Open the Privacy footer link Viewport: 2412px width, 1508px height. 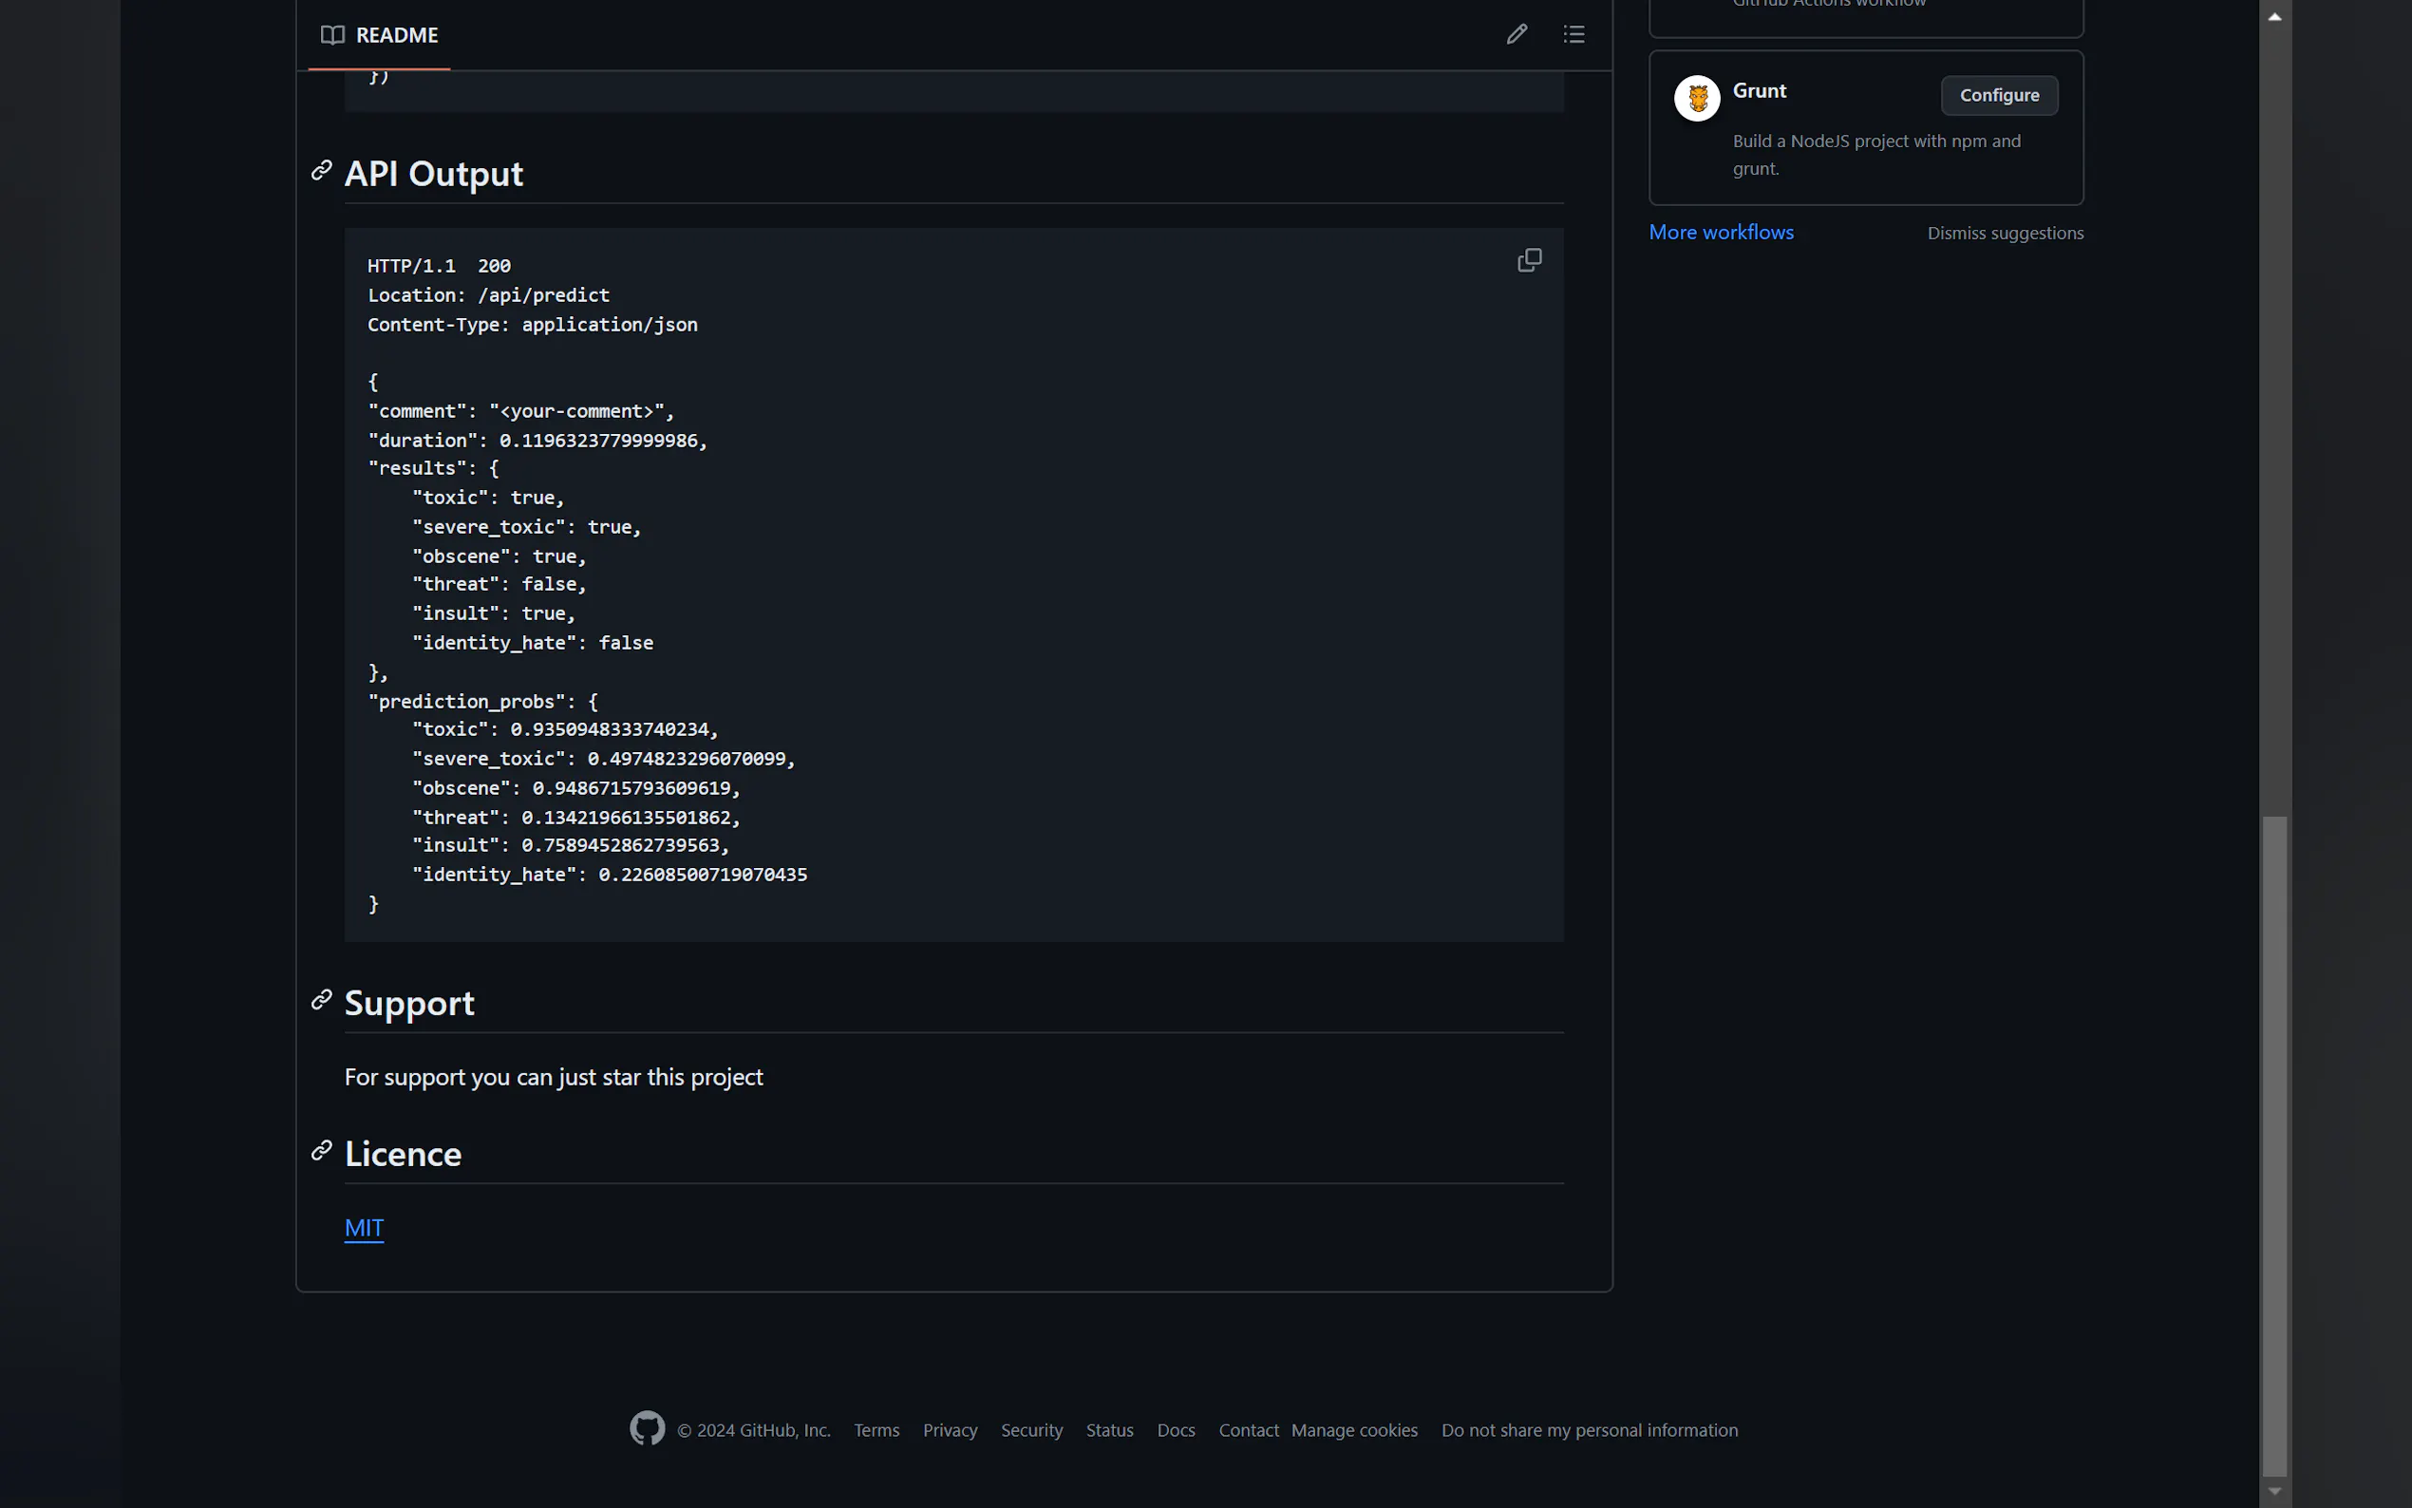pyautogui.click(x=950, y=1430)
